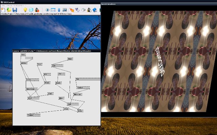
Task: Click the gray block device icon
Action: 83,10
